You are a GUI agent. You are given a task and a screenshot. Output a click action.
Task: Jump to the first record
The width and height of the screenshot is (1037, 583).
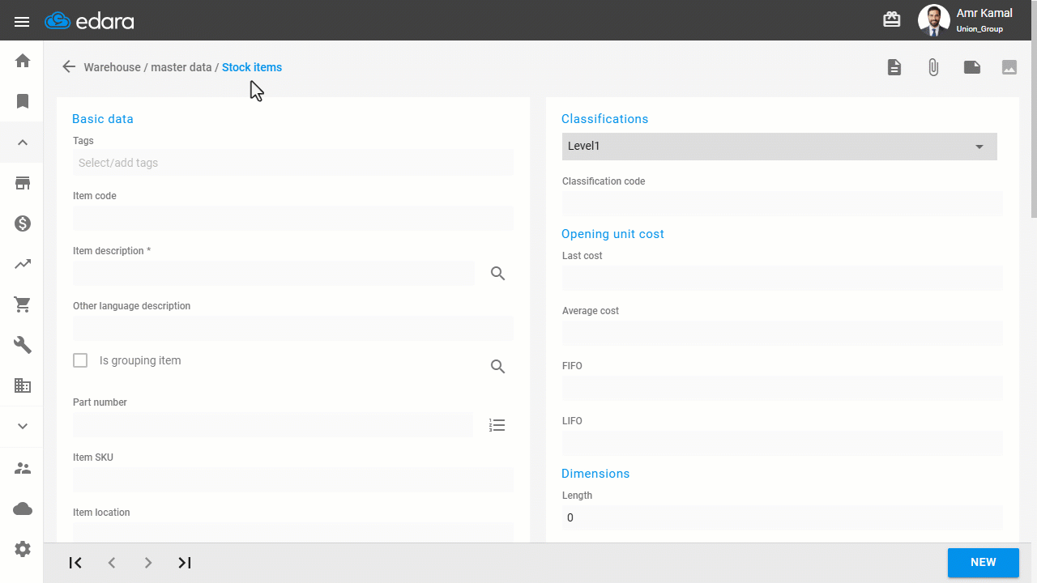pos(75,563)
